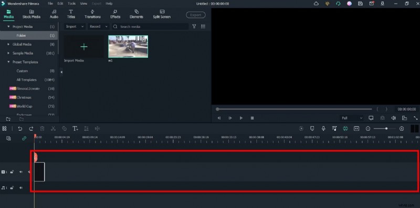Open the Split Screen tab
The height and width of the screenshot is (208, 420).
point(162,14)
